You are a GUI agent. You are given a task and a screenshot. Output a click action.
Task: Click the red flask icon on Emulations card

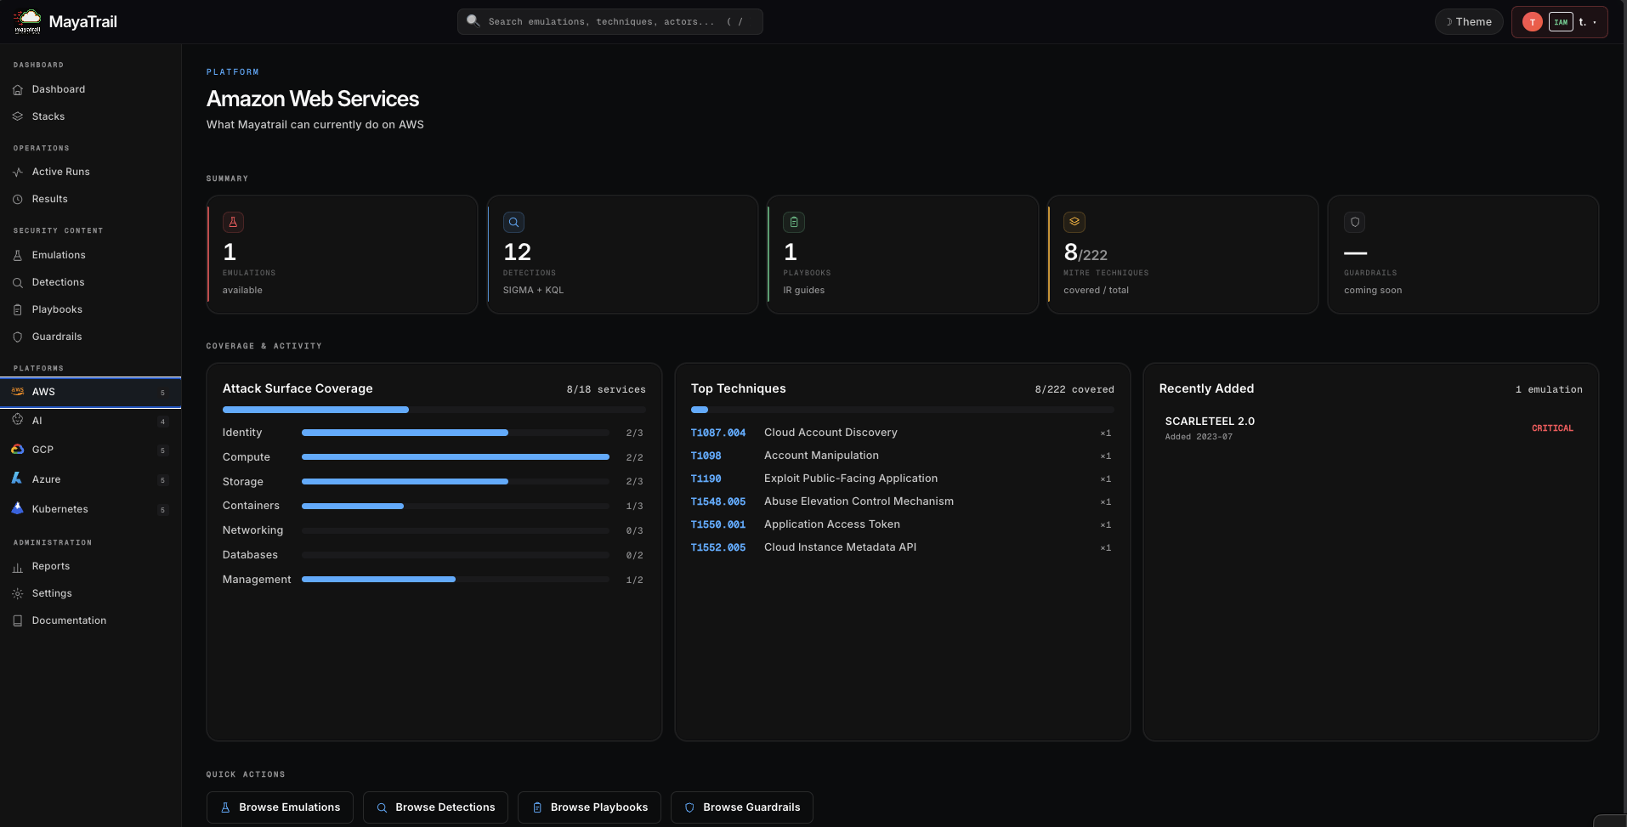(233, 222)
